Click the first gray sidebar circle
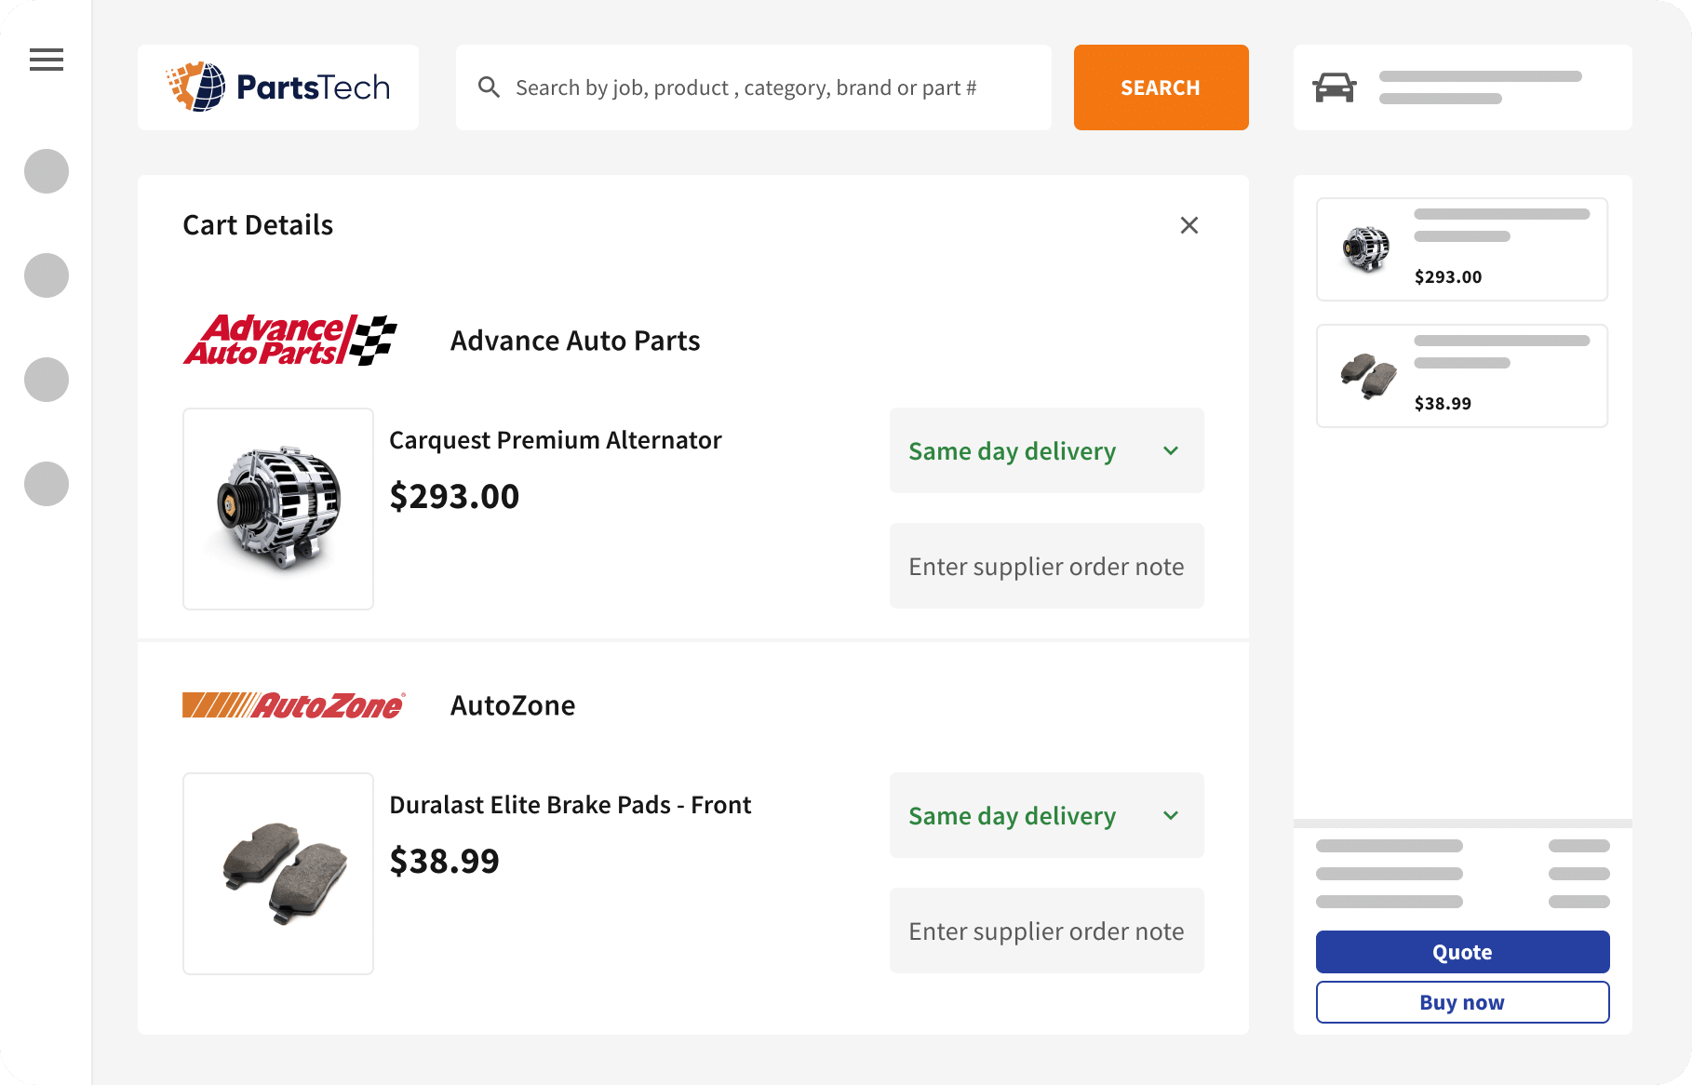Viewport: 1692px width, 1085px height. tap(47, 171)
